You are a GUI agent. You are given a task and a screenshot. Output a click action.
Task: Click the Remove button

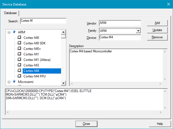pos(157,37)
